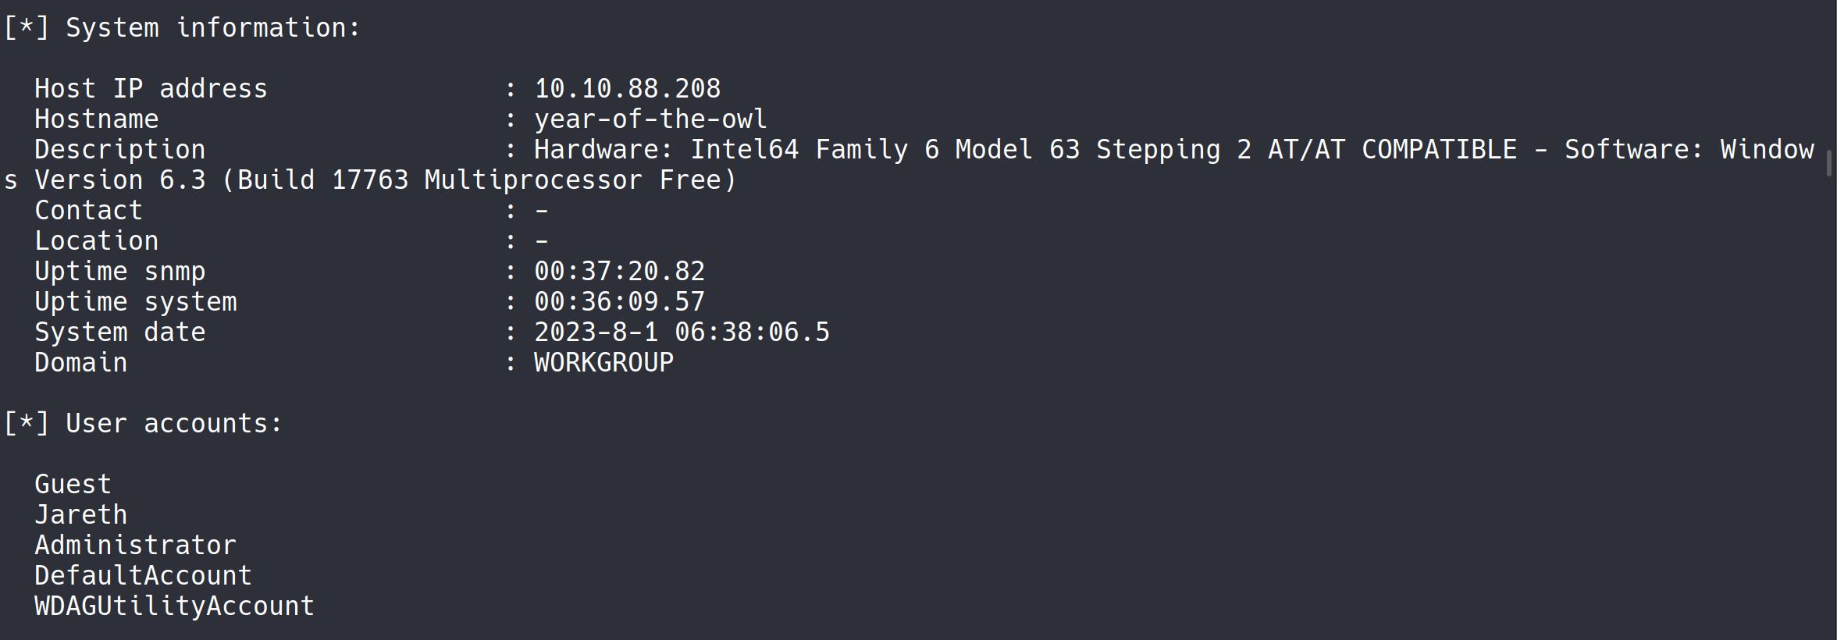Click the Description field label
This screenshot has height=640, width=1837.
[119, 149]
